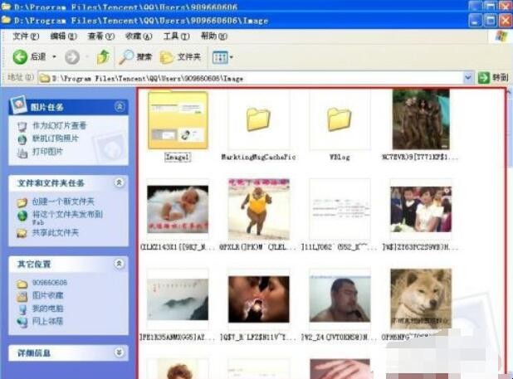Click the share folder icon
The height and width of the screenshot is (379, 513).
click(x=22, y=233)
